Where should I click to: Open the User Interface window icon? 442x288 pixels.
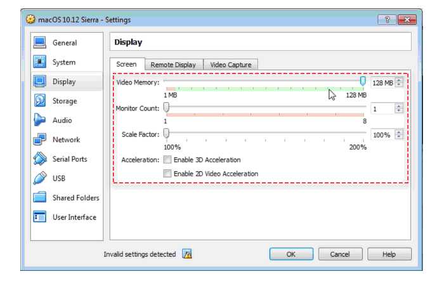click(x=39, y=217)
